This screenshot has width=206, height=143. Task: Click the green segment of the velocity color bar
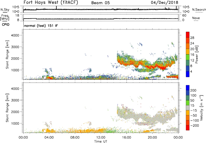tap(188, 102)
